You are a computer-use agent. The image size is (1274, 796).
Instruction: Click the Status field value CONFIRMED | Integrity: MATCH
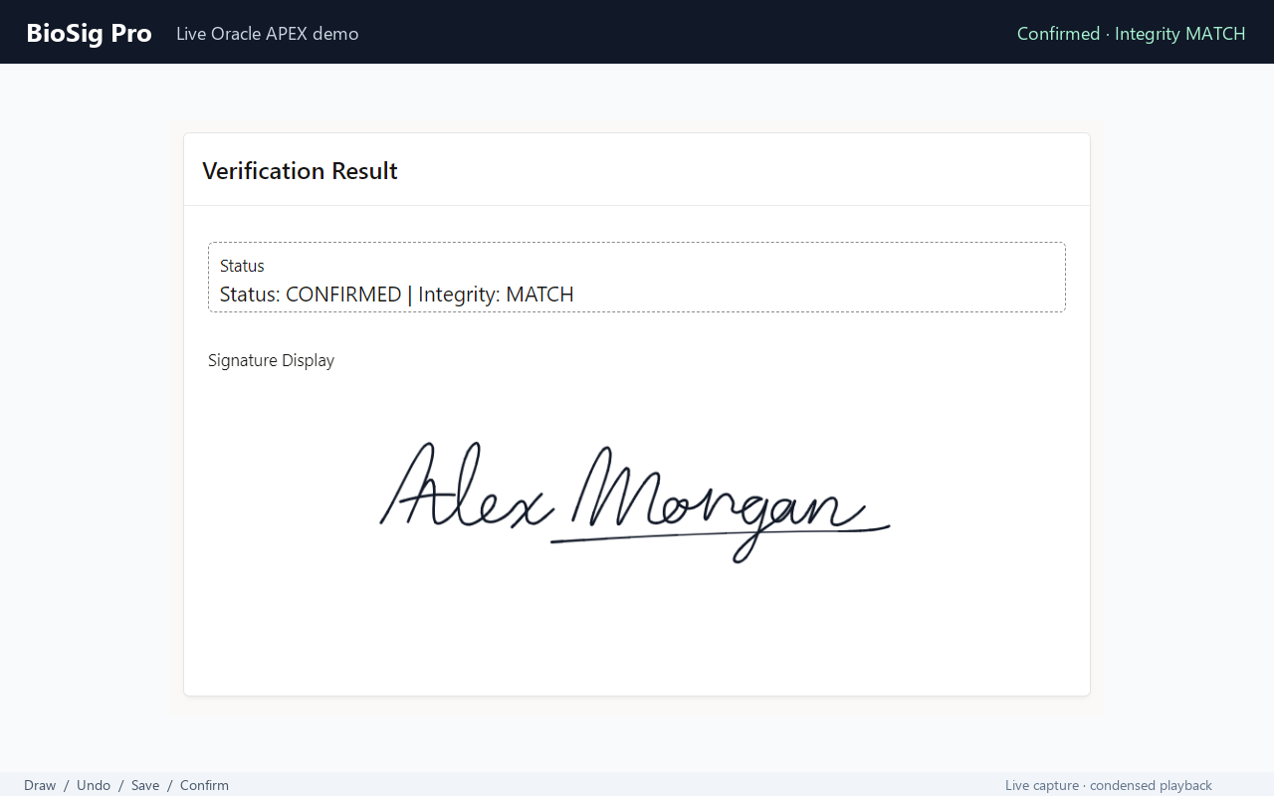(x=397, y=295)
